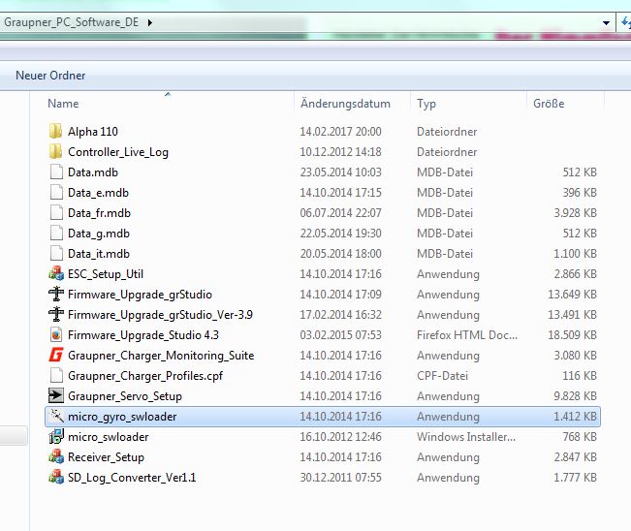Expand the Graupner_PC_Software_DE breadcrumb arrow
The width and height of the screenshot is (631, 531).
click(150, 22)
